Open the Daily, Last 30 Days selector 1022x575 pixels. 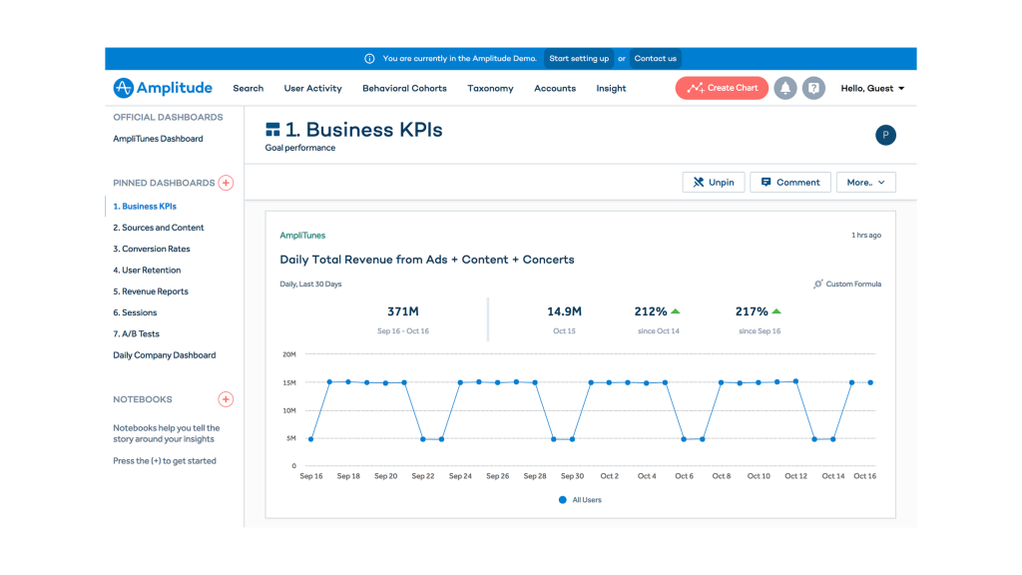click(310, 284)
